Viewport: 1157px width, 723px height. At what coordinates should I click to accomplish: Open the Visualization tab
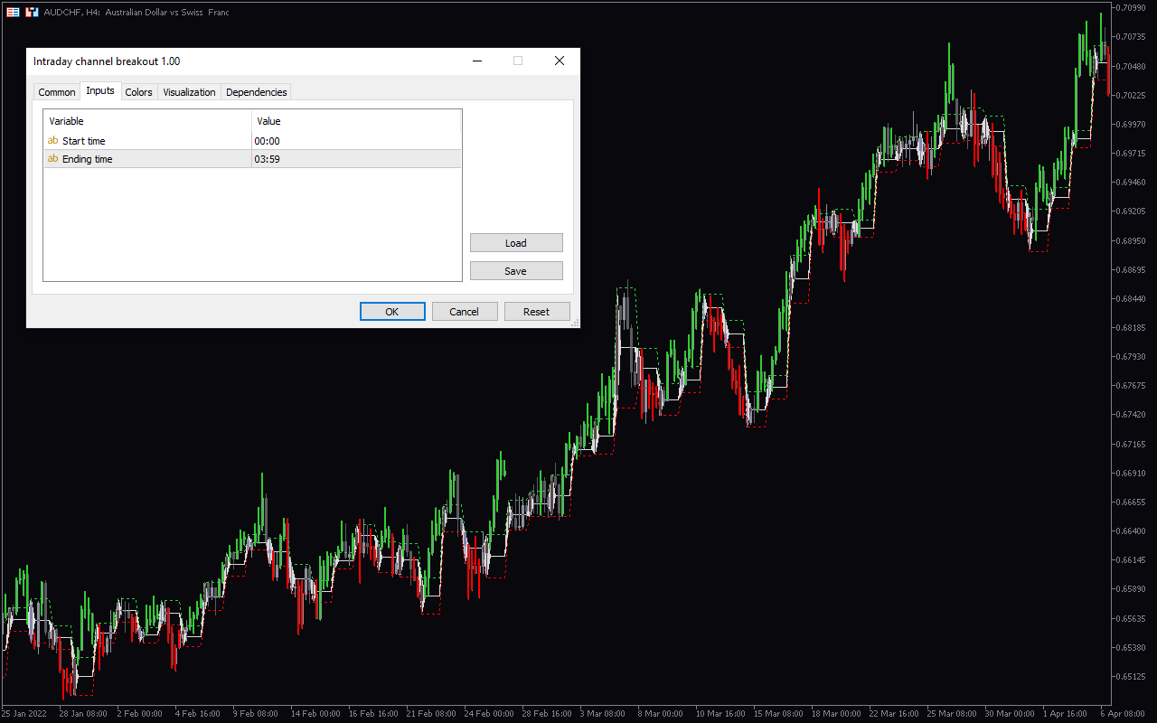click(189, 92)
